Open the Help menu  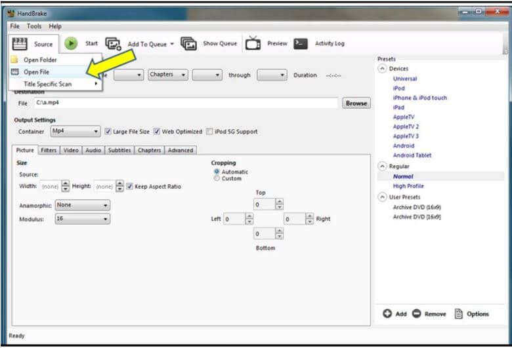pyautogui.click(x=55, y=26)
